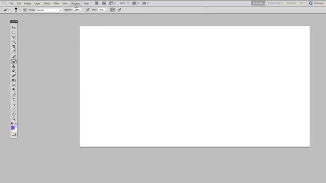Select the Gradient tool
The height and width of the screenshot is (183, 326).
coord(14,80)
